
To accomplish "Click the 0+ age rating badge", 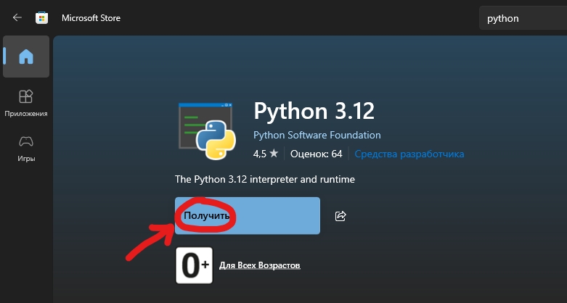I will (194, 266).
